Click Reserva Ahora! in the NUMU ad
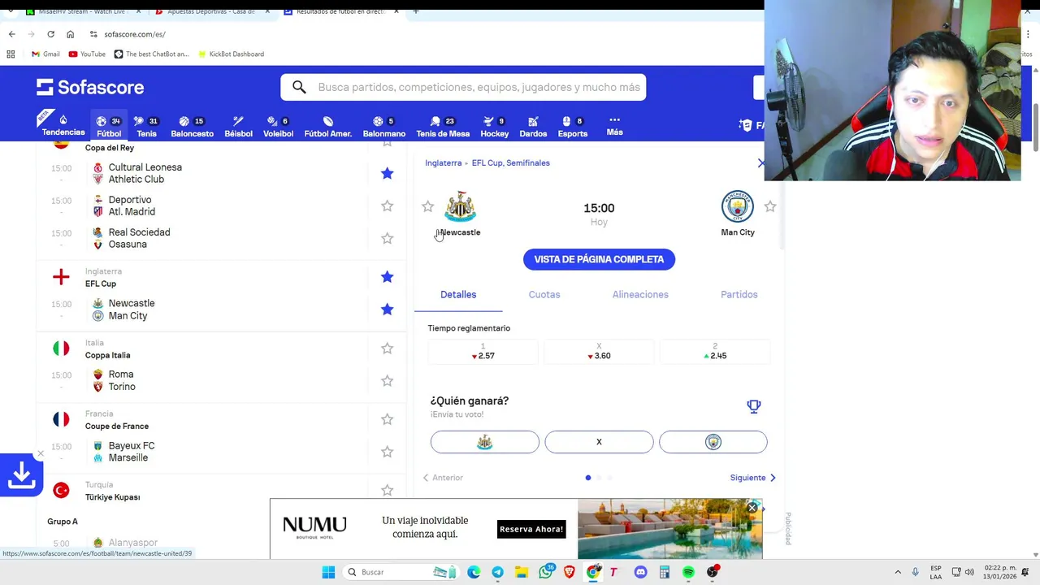Screen dimensions: 1040x585 point(531,529)
